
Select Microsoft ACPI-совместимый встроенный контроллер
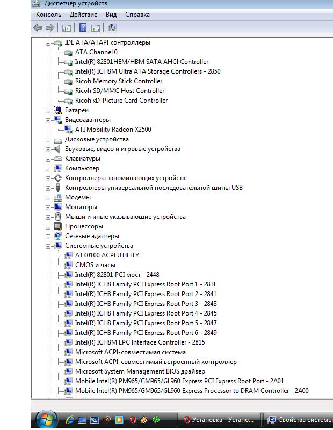pos(156,362)
